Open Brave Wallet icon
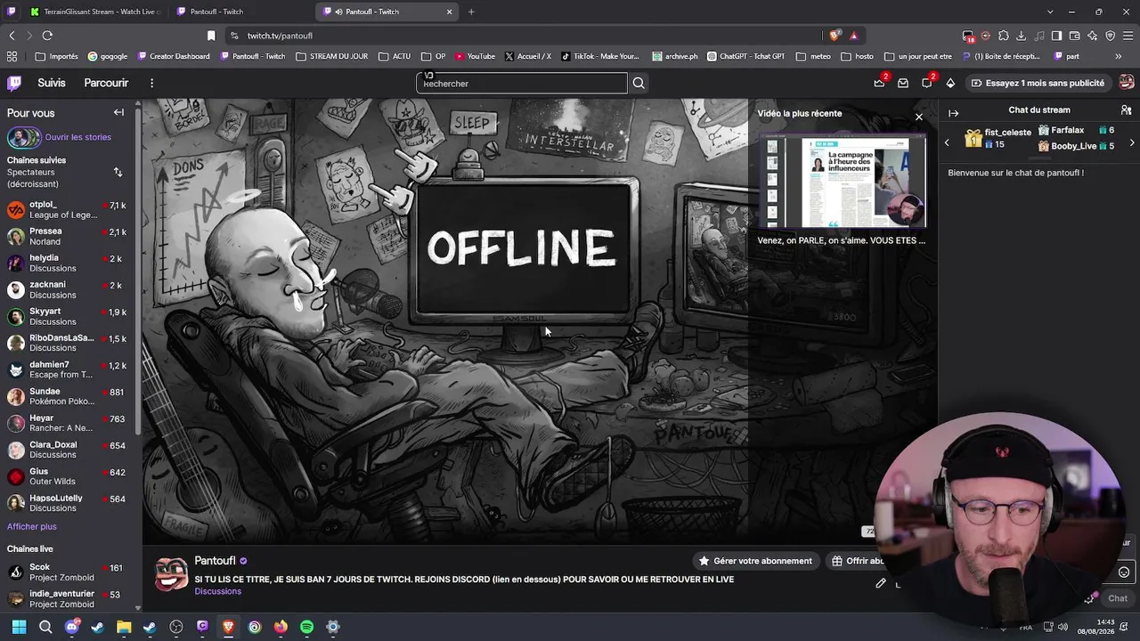Viewport: 1140px width, 641px height. click(x=1074, y=36)
